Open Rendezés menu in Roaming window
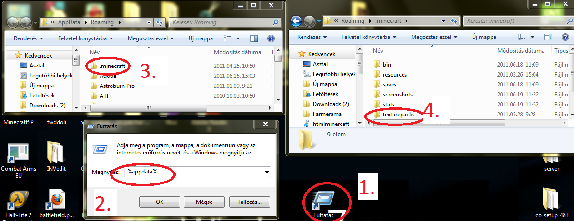Image resolution: width=574 pixels, height=221 pixels. coord(28,38)
